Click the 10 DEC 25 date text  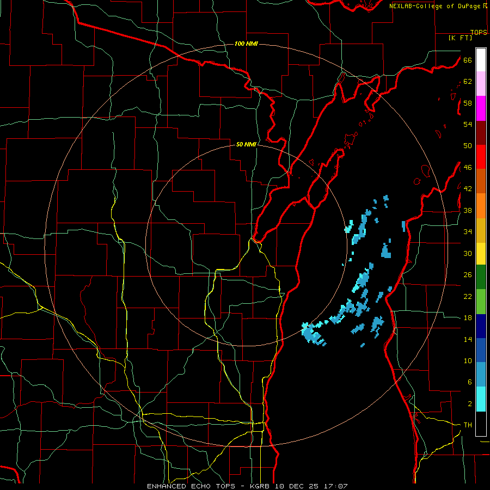pyautogui.click(x=296, y=486)
